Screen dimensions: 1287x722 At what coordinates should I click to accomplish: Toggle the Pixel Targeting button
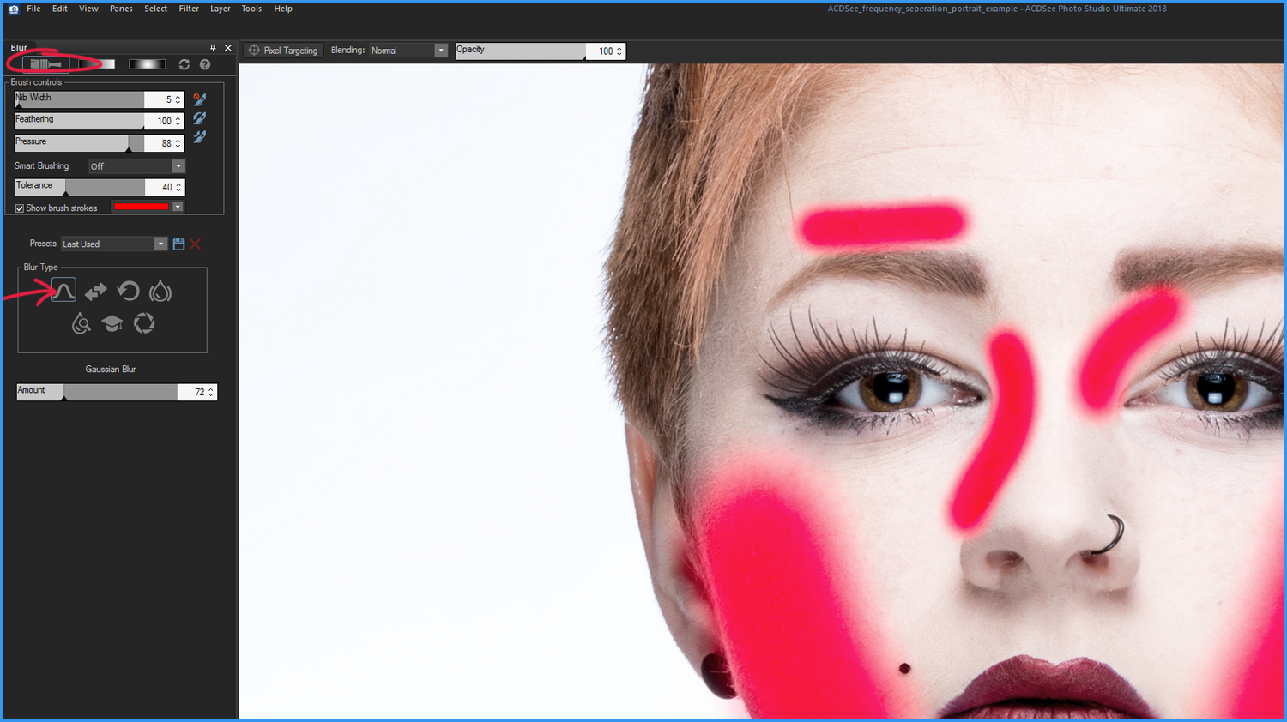[283, 51]
